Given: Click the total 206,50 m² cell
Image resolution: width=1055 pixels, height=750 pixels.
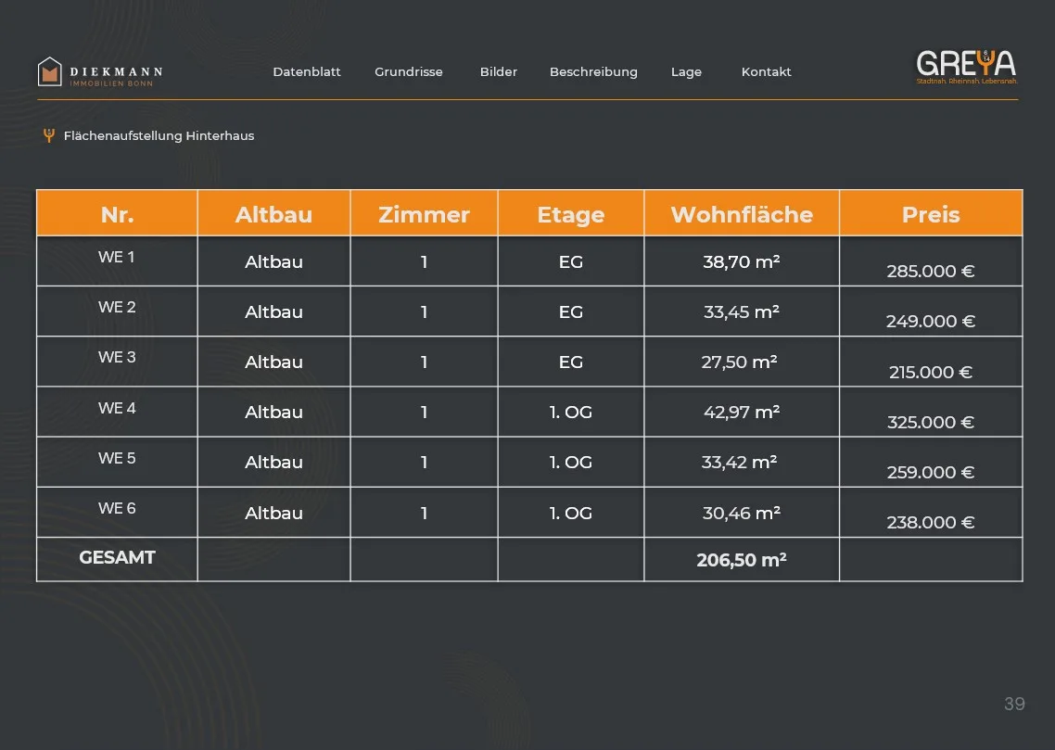Looking at the screenshot, I should pos(742,560).
